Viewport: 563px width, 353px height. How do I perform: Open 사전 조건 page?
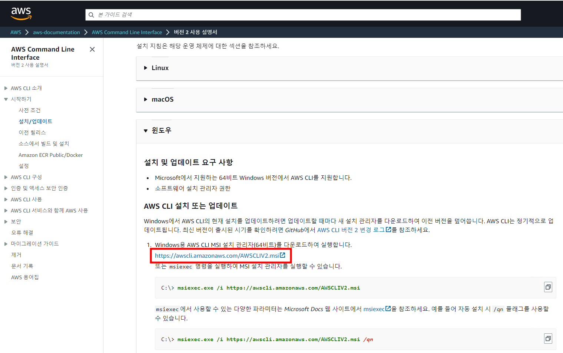tap(30, 110)
